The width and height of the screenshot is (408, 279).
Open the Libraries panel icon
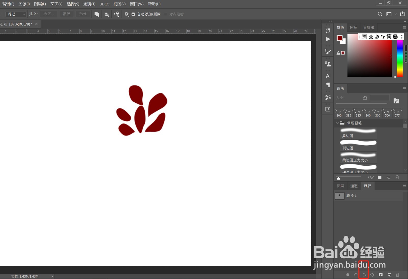pyautogui.click(x=328, y=110)
